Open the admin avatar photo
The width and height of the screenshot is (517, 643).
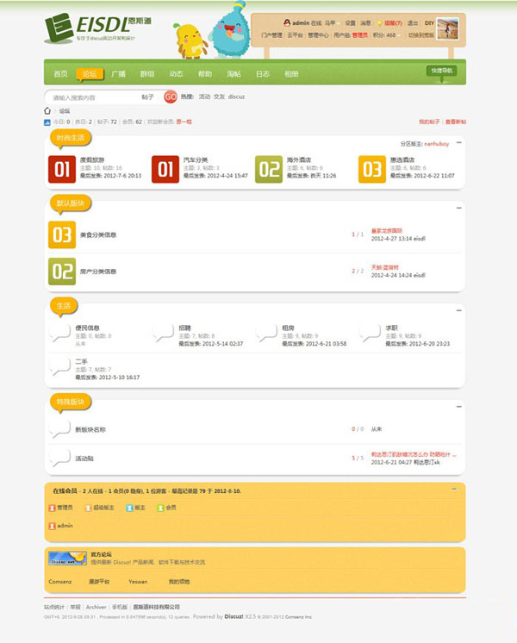pyautogui.click(x=447, y=28)
